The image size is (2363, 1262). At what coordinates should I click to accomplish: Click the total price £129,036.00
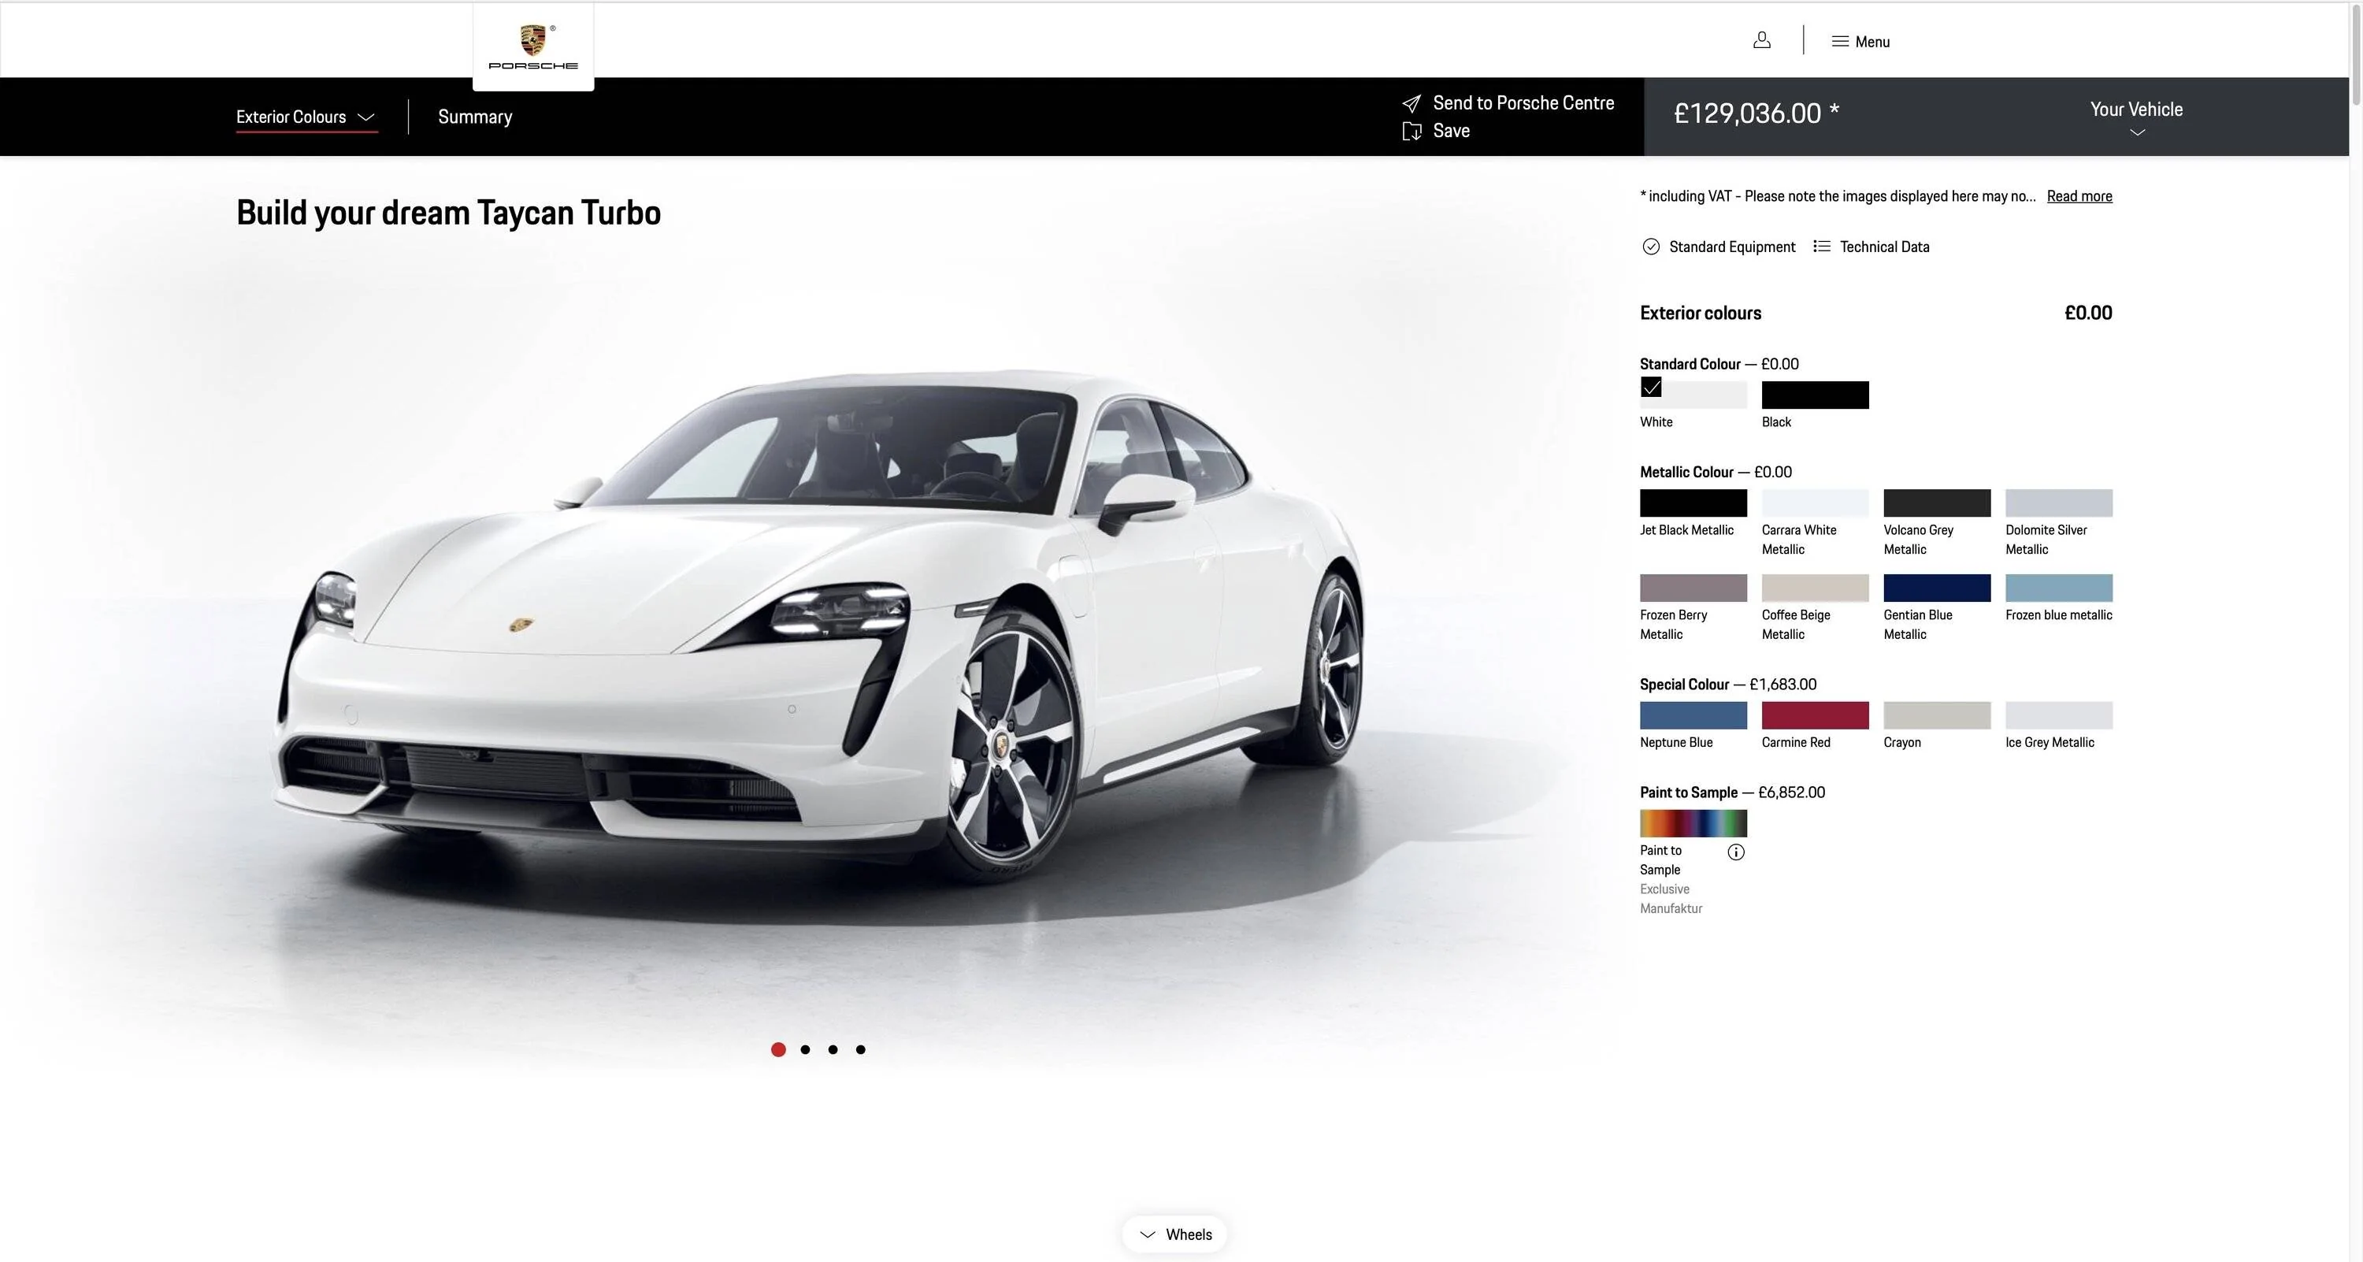(x=1756, y=113)
